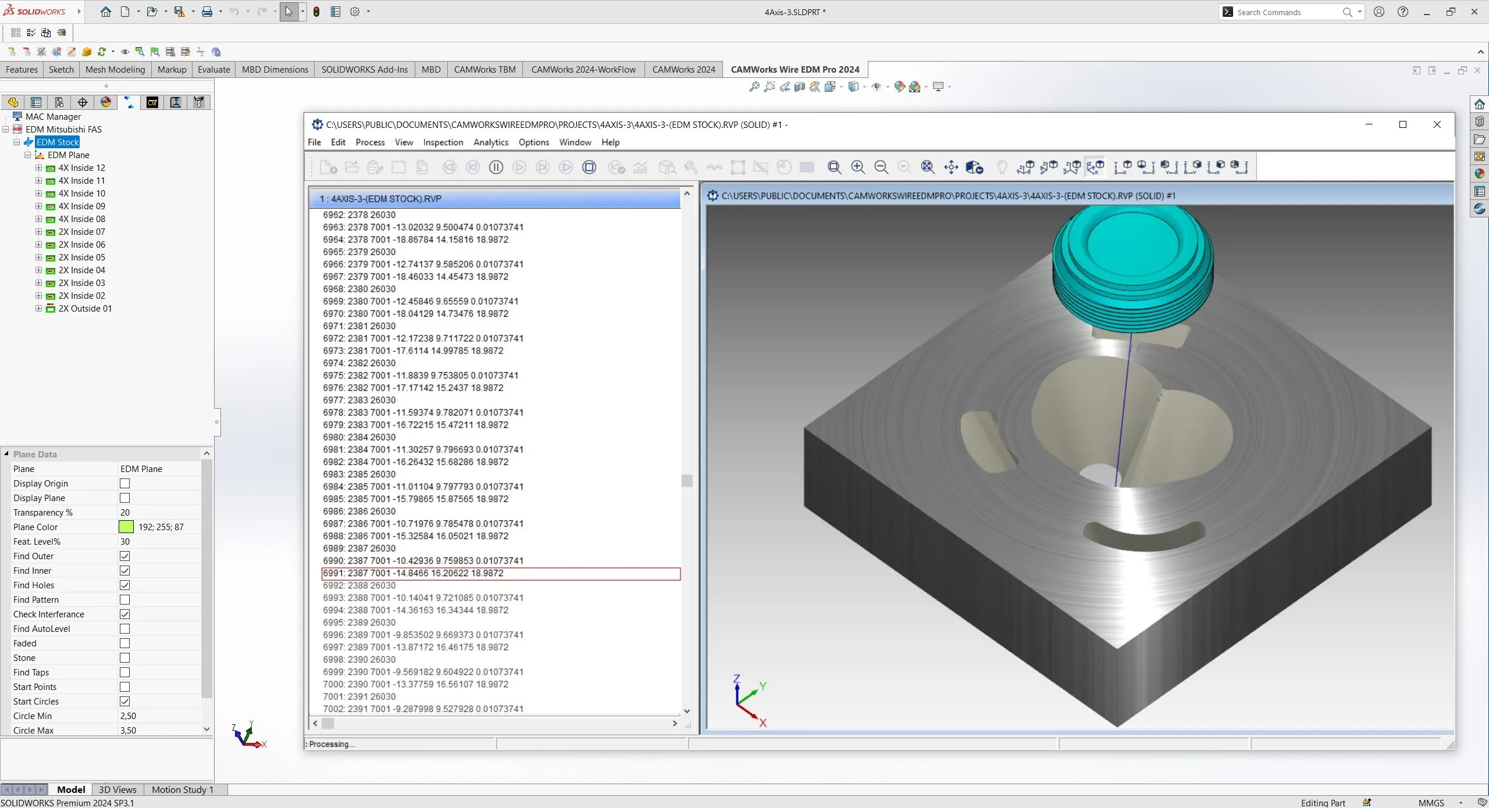The width and height of the screenshot is (1489, 808).
Task: Open the Wire EDM hourglass tab
Action: click(129, 102)
